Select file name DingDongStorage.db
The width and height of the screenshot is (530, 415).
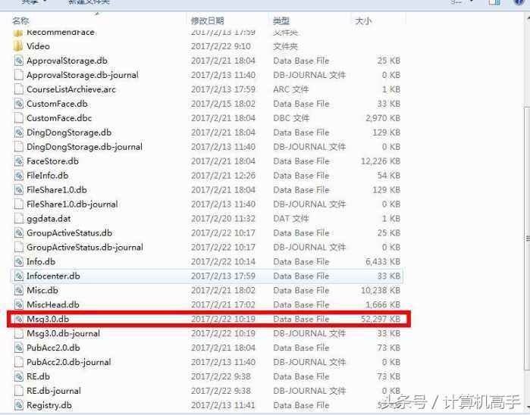69,133
